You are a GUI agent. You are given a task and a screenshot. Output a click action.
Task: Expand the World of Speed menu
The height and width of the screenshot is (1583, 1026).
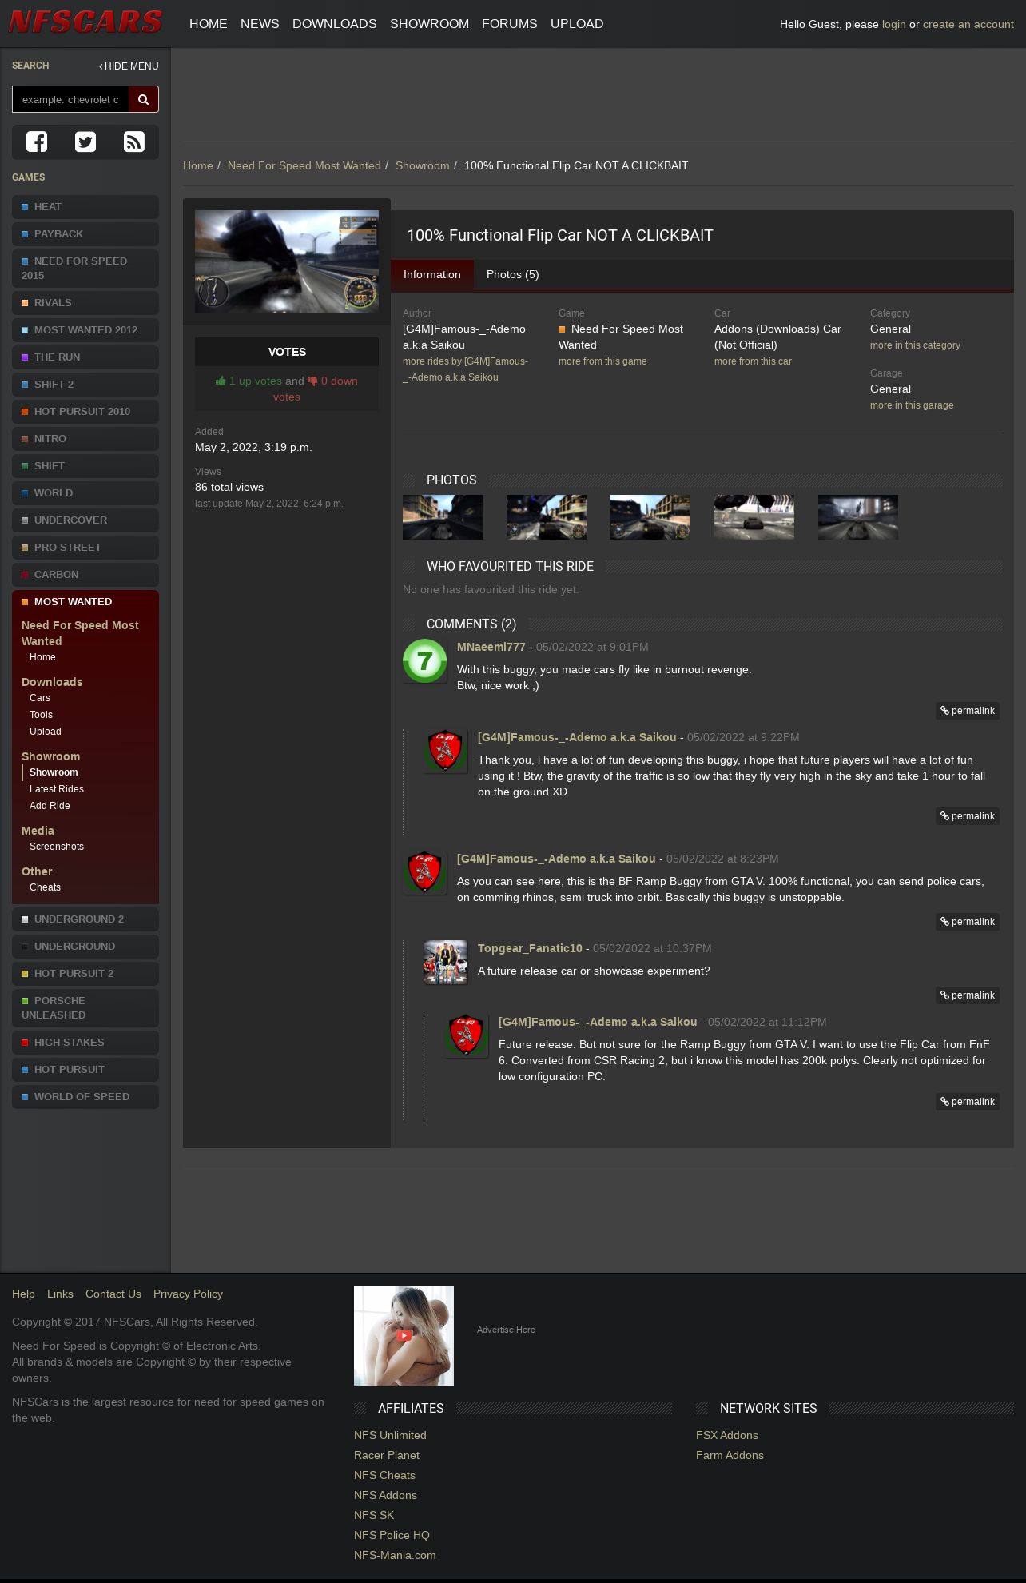click(x=85, y=1097)
